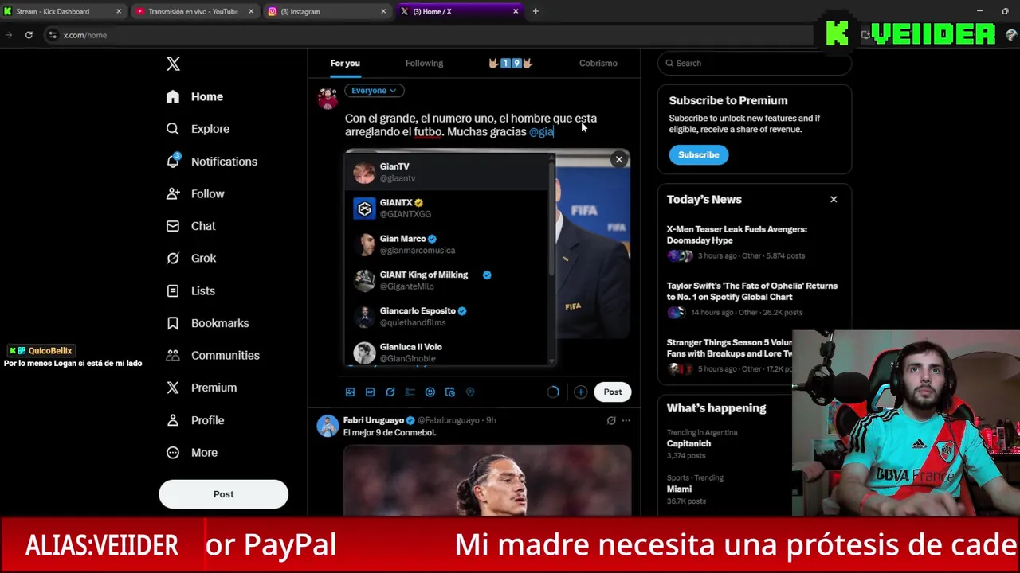The image size is (1020, 573).
Task: Click inside the post text area
Action: [487, 125]
